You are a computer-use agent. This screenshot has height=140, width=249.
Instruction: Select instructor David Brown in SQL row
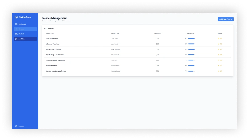[115, 65]
